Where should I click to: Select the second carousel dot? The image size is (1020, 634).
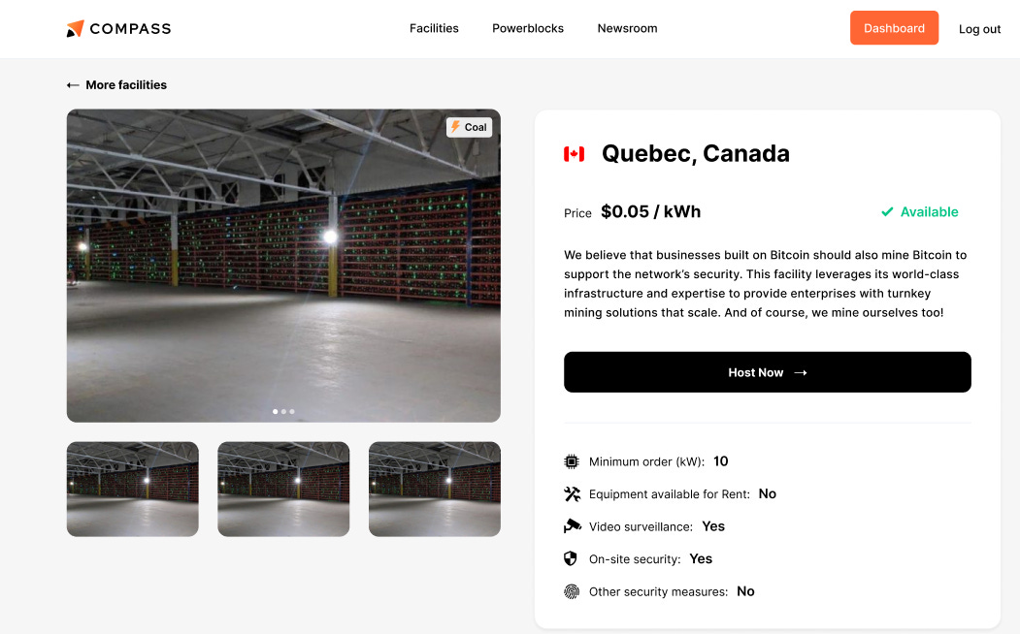[x=283, y=411]
